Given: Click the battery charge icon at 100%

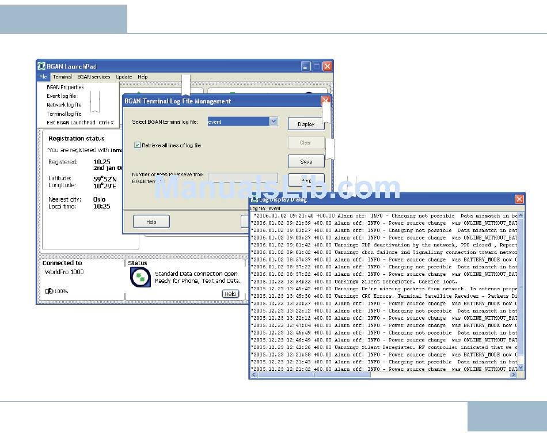Looking at the screenshot, I should pos(50,291).
